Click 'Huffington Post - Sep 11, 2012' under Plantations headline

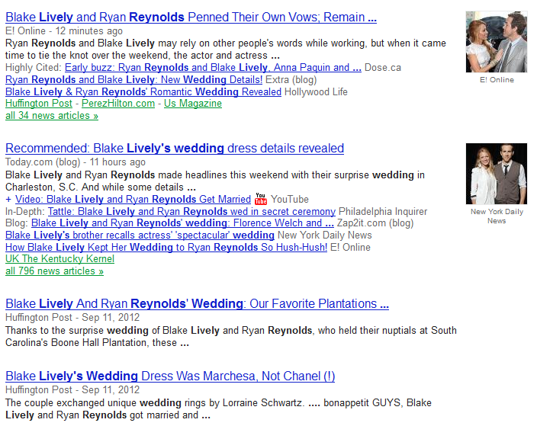pos(72,318)
